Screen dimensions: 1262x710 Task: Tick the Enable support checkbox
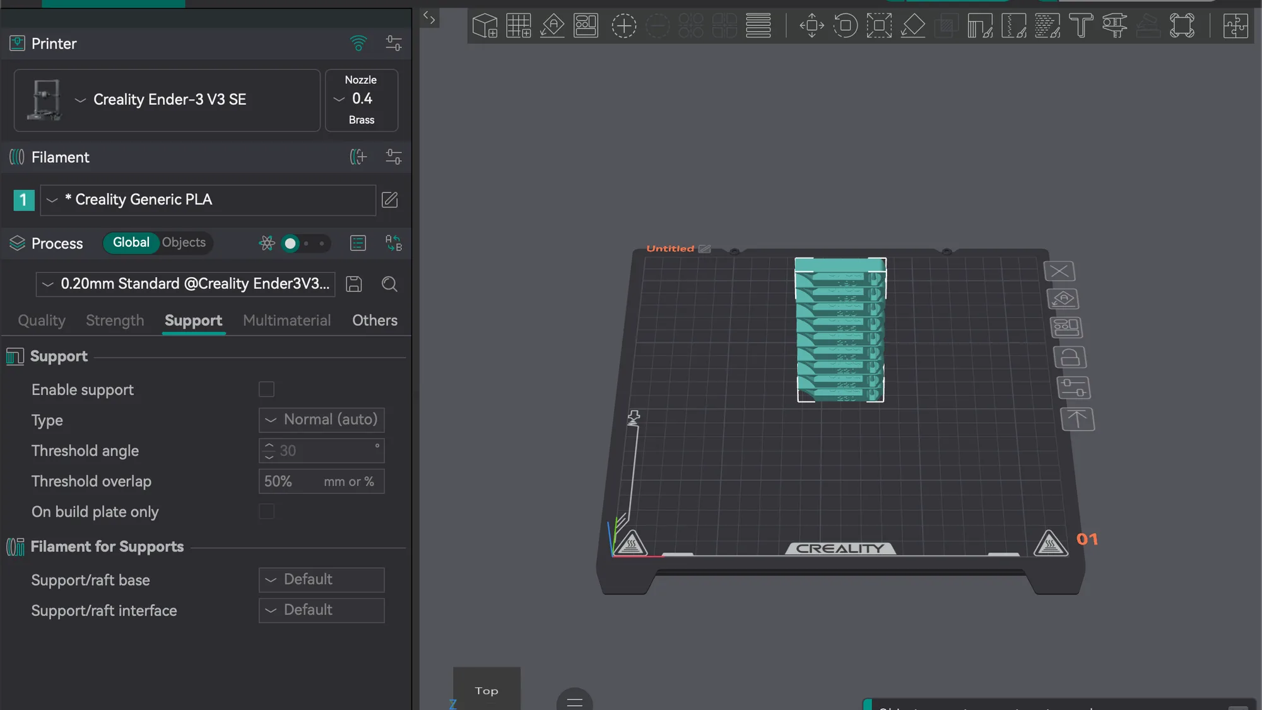click(x=266, y=389)
